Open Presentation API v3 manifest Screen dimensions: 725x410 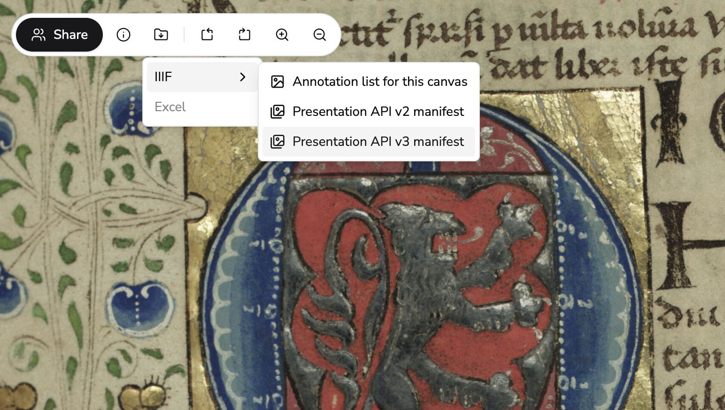click(x=369, y=142)
